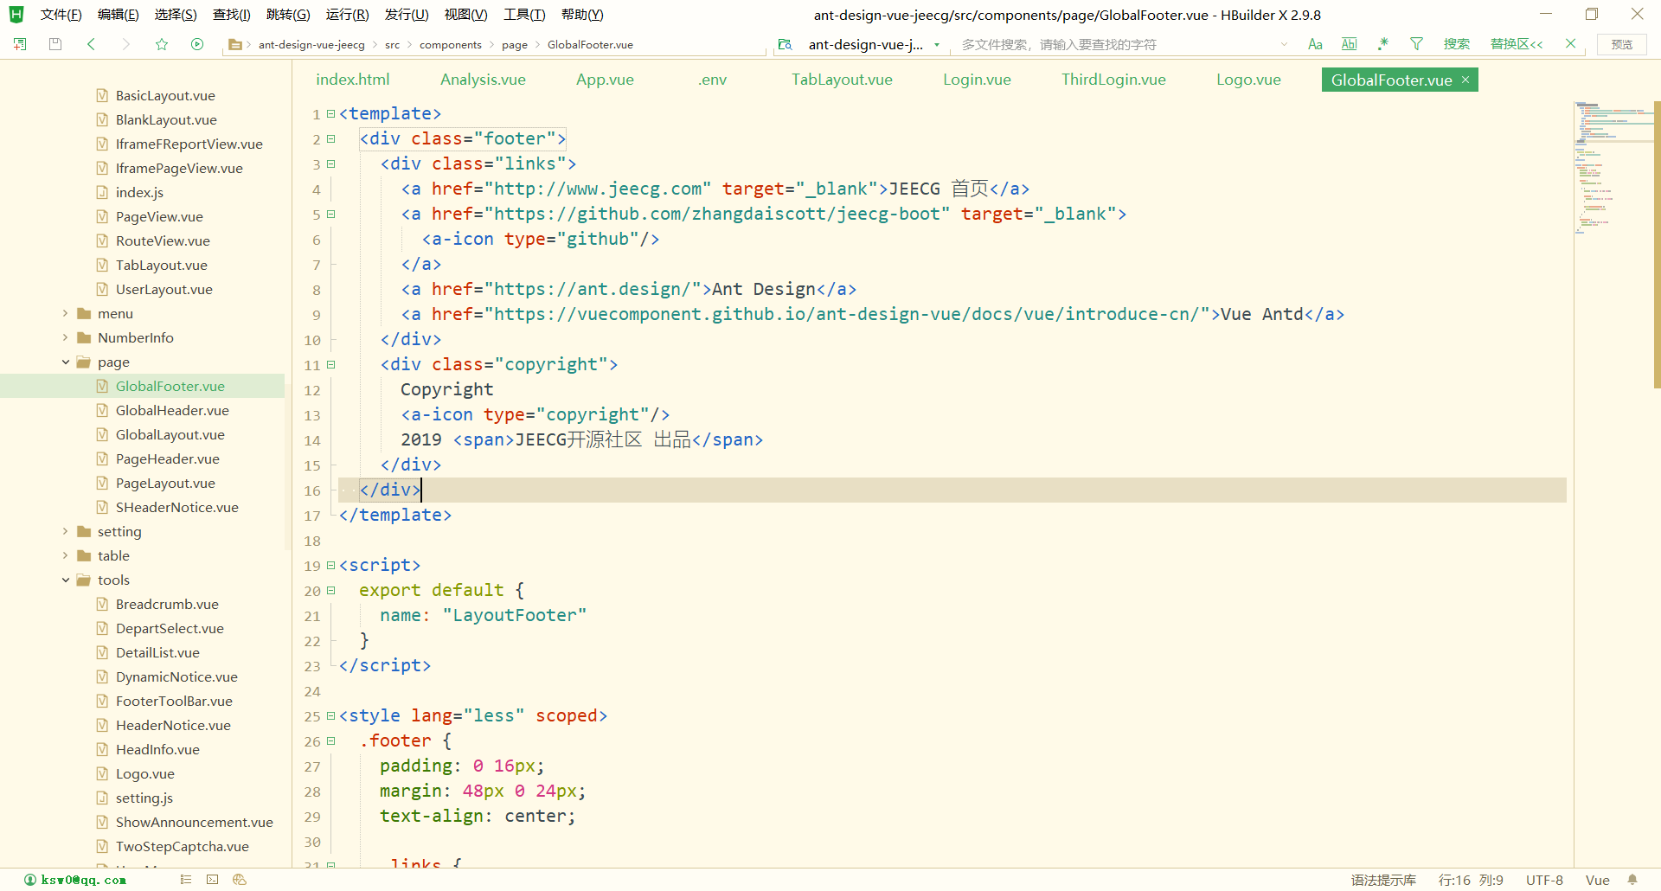Click the notification bell in status bar

click(x=1632, y=880)
